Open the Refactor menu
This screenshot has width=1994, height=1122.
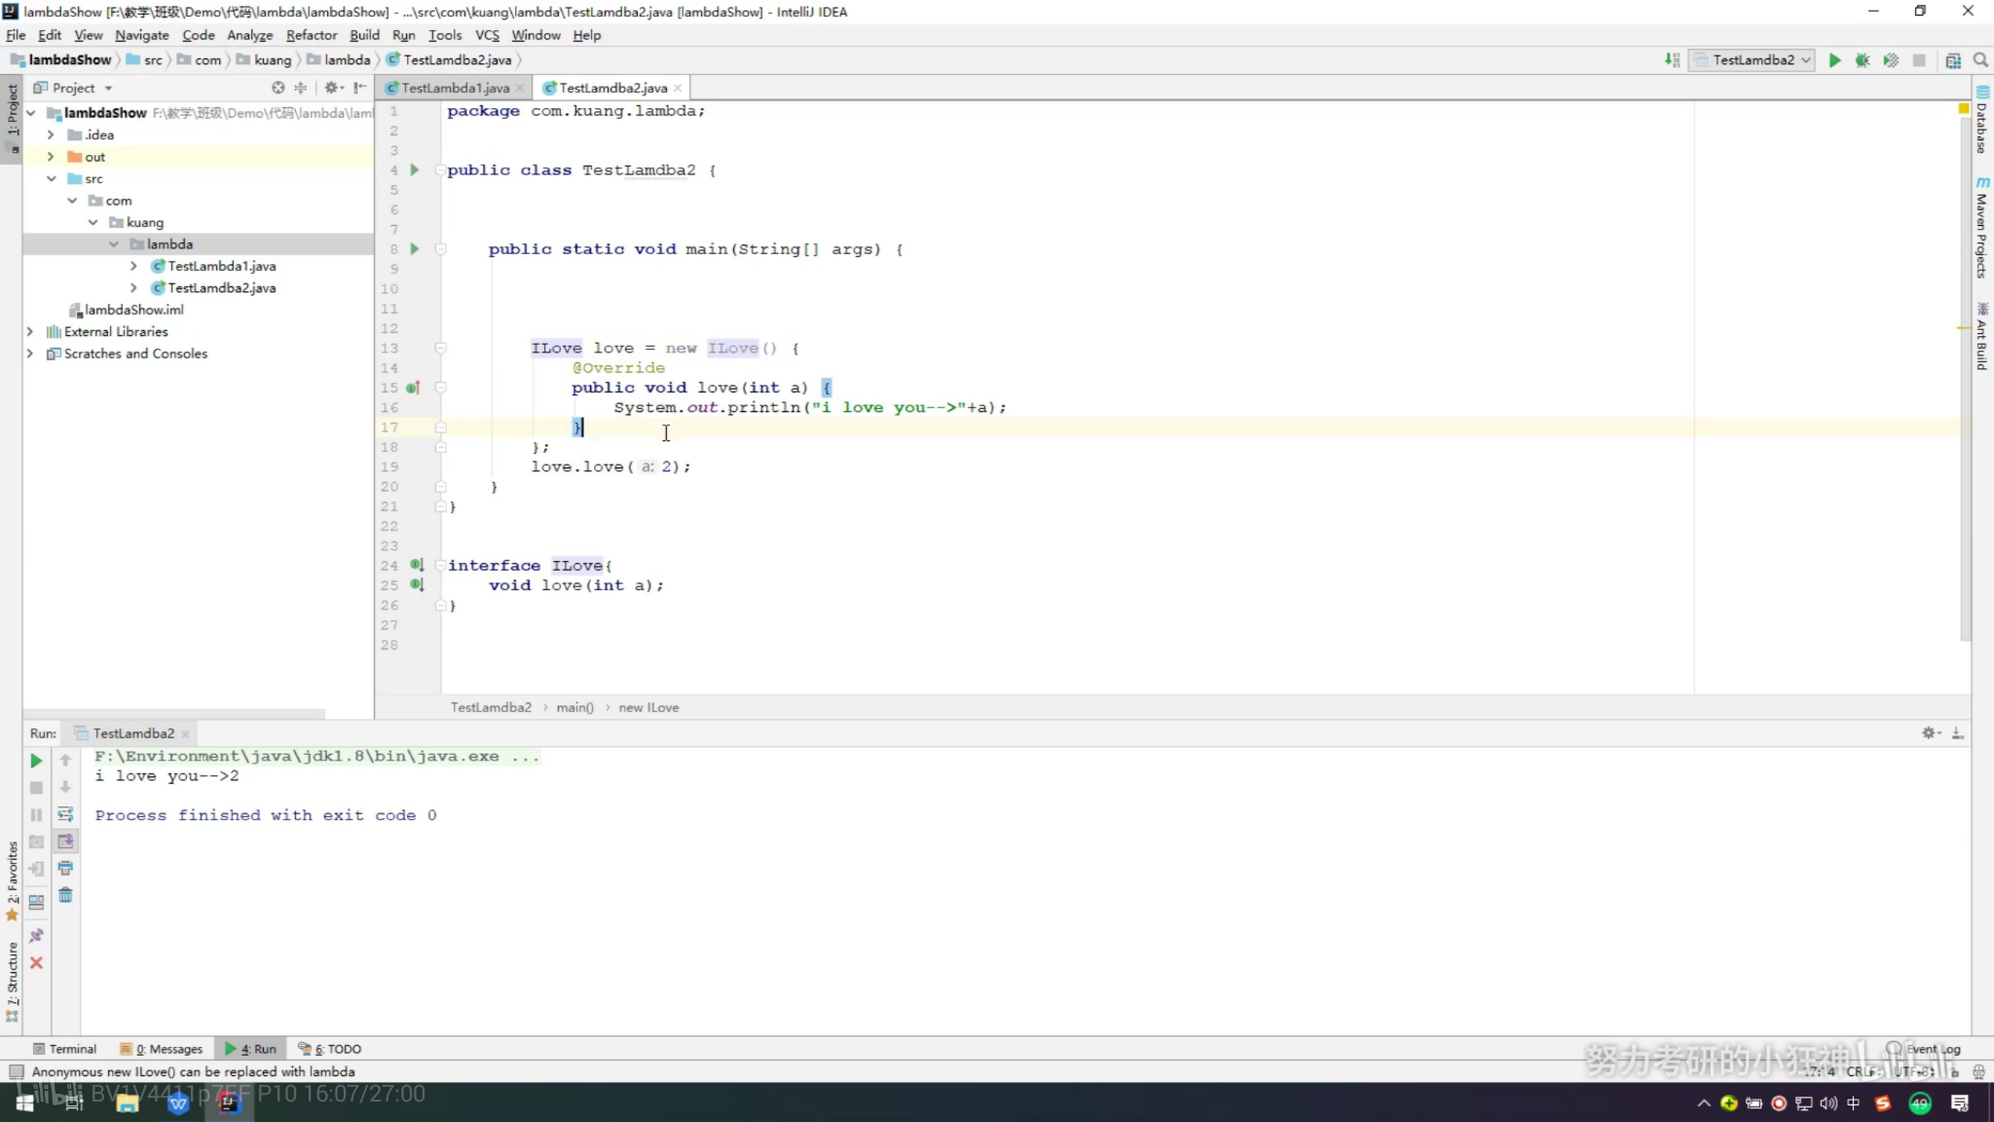(x=312, y=35)
